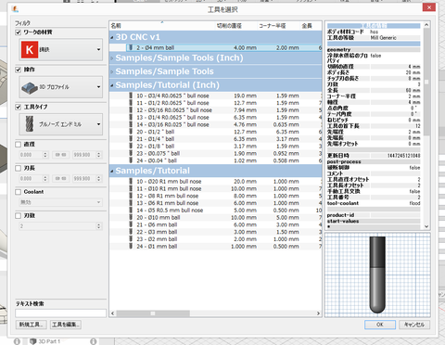Collapse Samples/Tutorial (Inch) group
Viewport: 445px width, 345px height.
point(112,85)
